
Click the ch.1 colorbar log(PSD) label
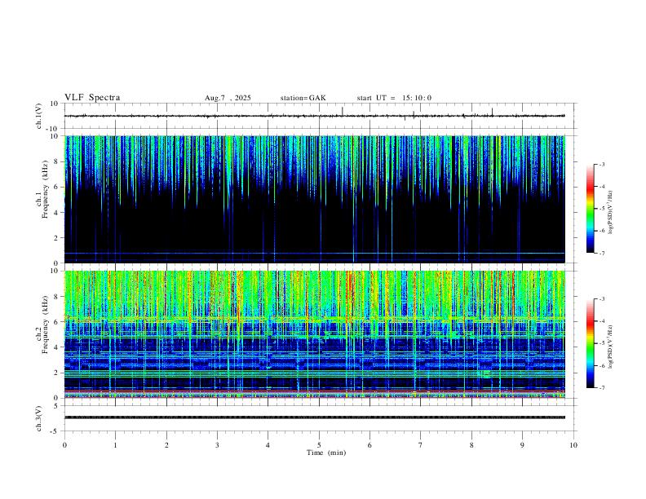pyautogui.click(x=610, y=212)
